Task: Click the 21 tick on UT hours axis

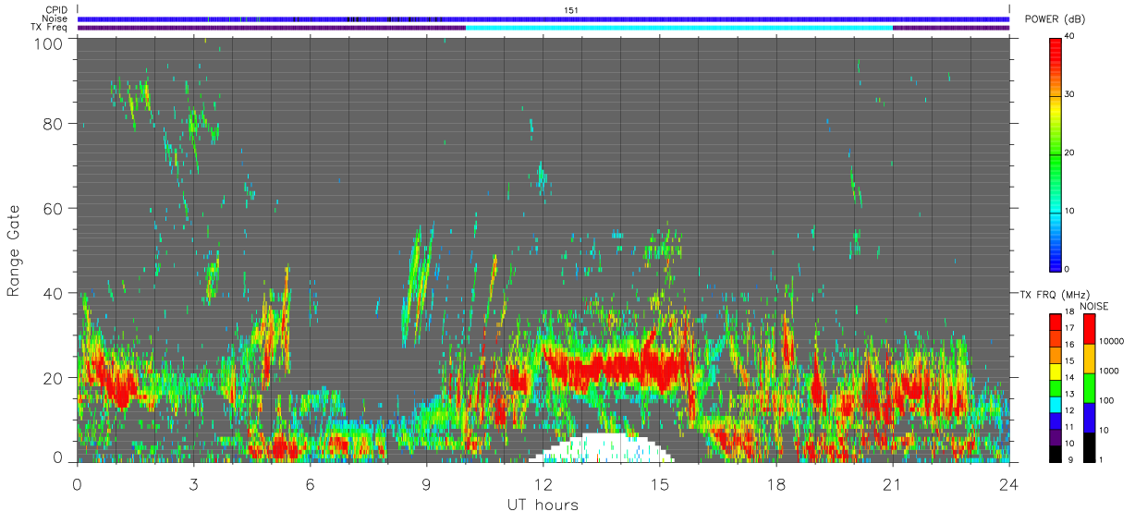Action: 893,484
